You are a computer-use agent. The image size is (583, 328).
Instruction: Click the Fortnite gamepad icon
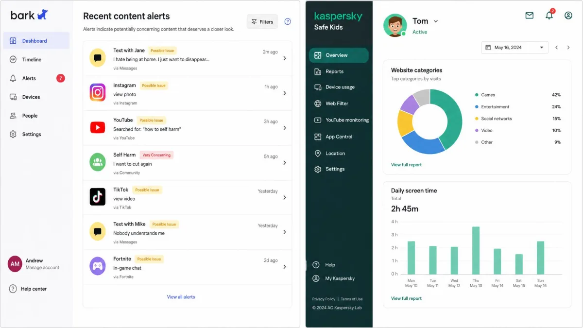(x=98, y=266)
